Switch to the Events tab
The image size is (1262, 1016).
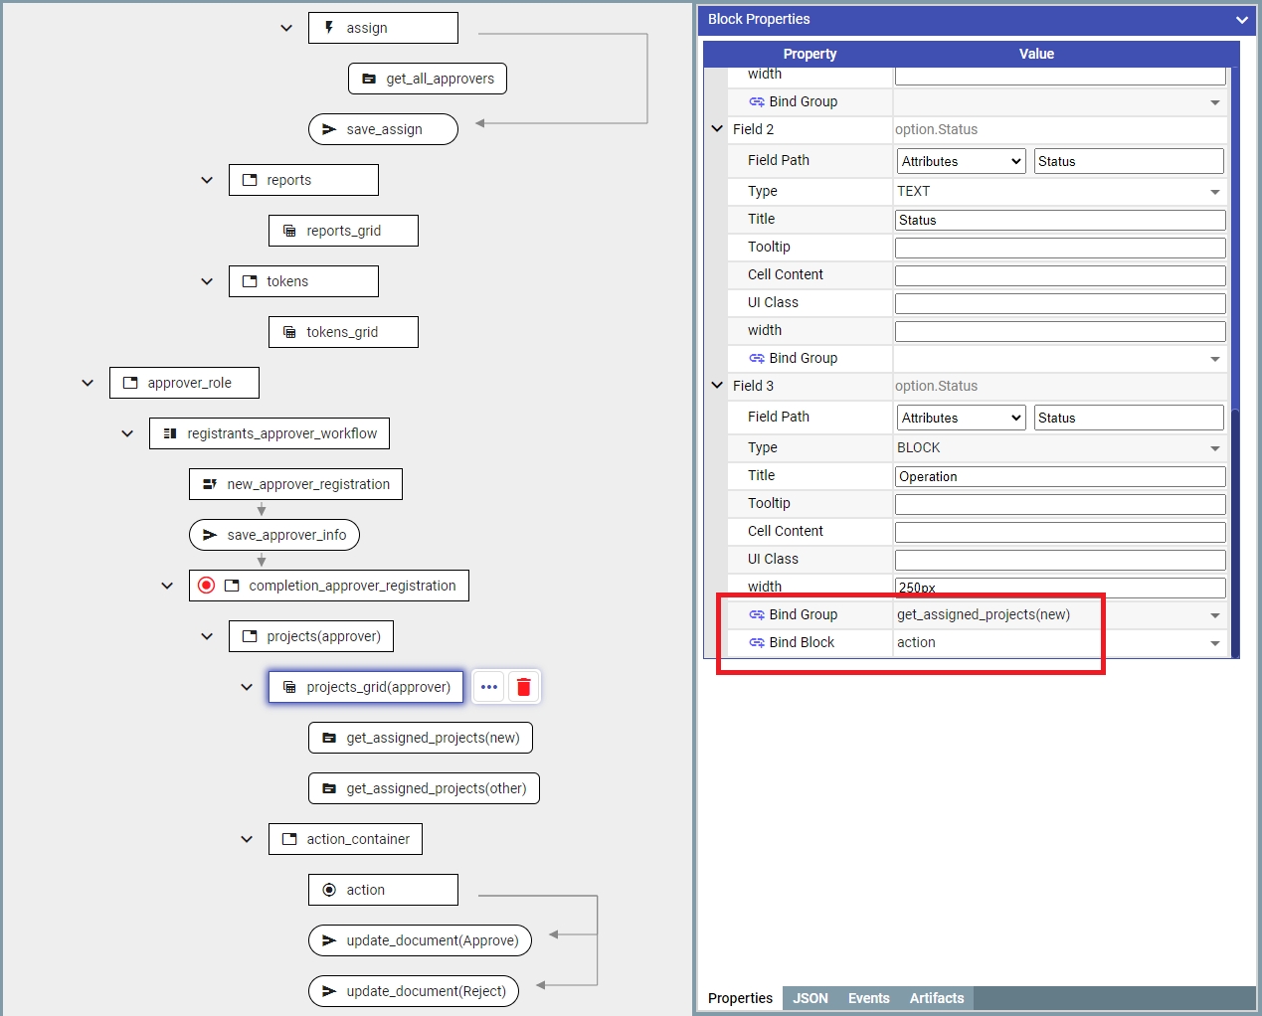point(868,998)
